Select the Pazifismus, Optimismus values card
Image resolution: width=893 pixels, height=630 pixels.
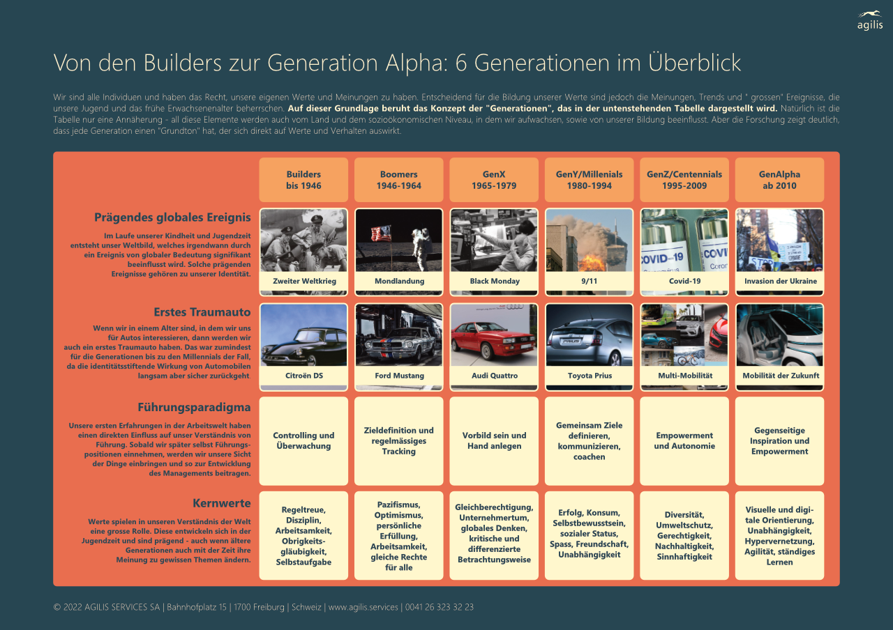pyautogui.click(x=399, y=536)
